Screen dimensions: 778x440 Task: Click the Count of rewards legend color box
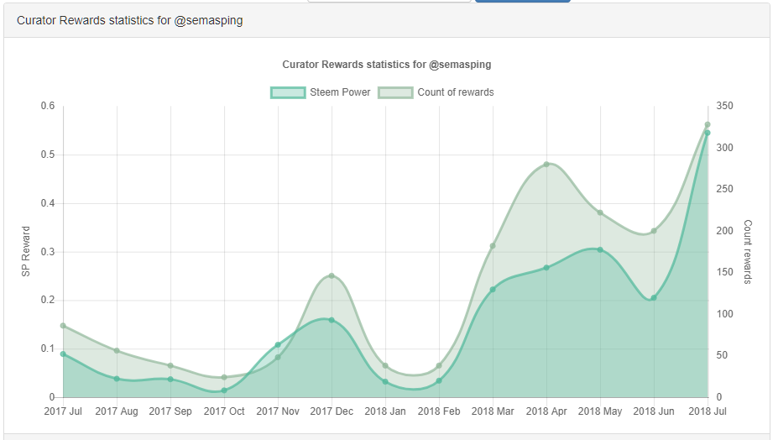tap(395, 92)
